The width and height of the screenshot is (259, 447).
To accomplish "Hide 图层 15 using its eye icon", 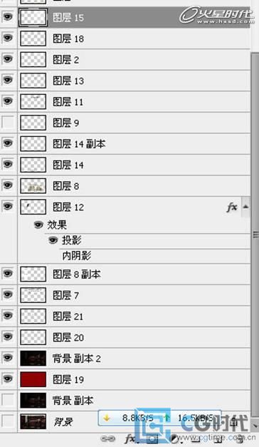I will coord(8,17).
